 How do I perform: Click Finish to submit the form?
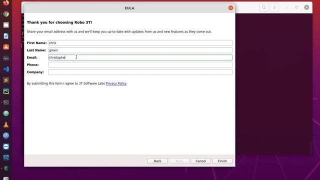click(x=222, y=161)
